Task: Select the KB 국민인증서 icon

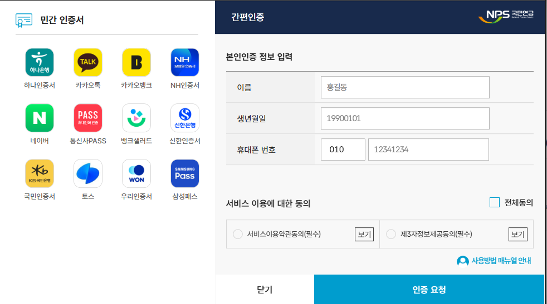Action: 40,173
